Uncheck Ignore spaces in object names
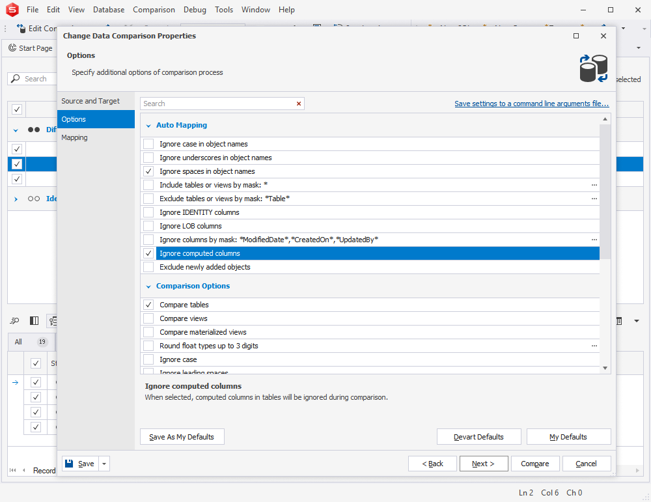This screenshot has width=651, height=502. 148,171
